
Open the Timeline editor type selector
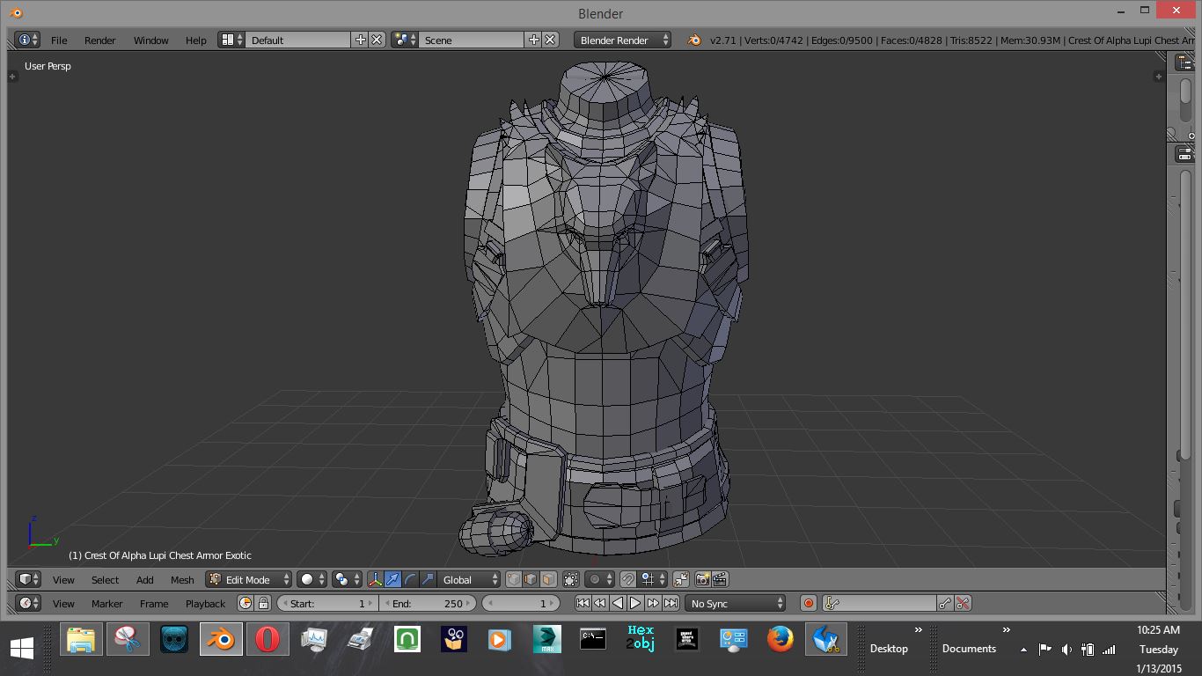[29, 603]
